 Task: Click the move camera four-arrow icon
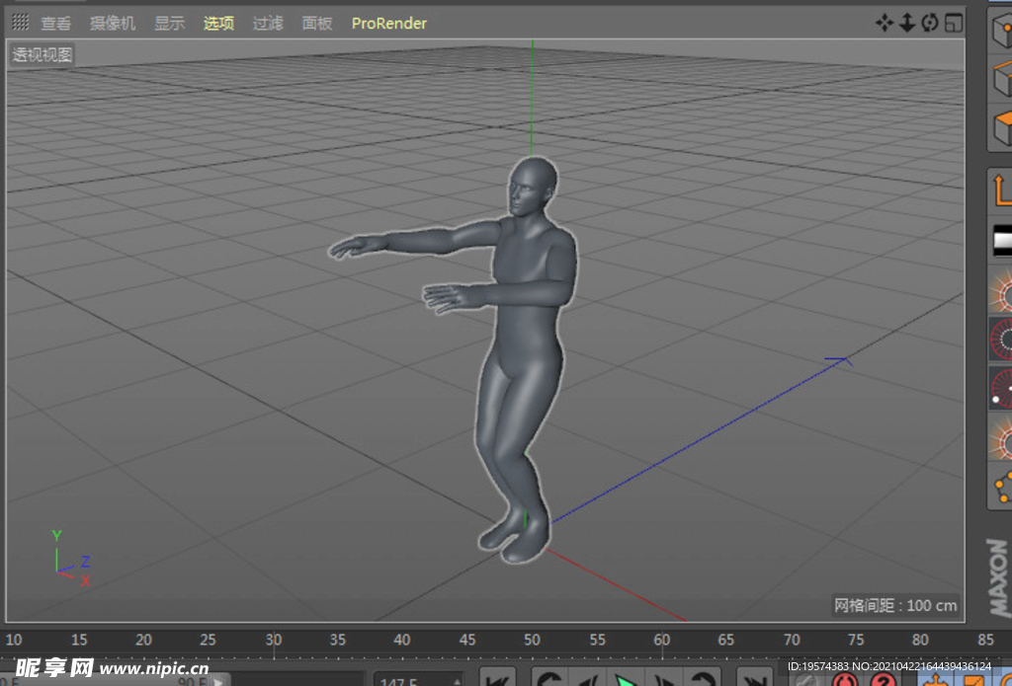coord(884,24)
